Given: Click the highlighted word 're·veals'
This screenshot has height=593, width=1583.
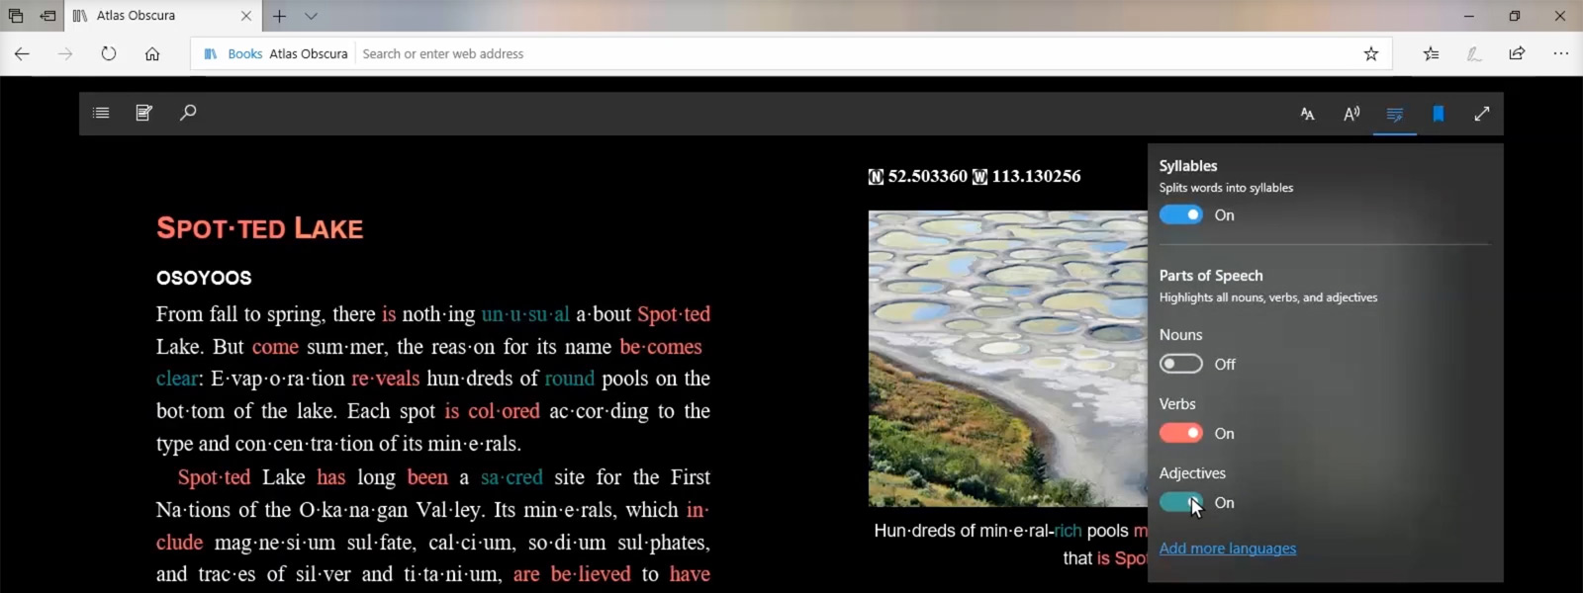Looking at the screenshot, I should [386, 379].
